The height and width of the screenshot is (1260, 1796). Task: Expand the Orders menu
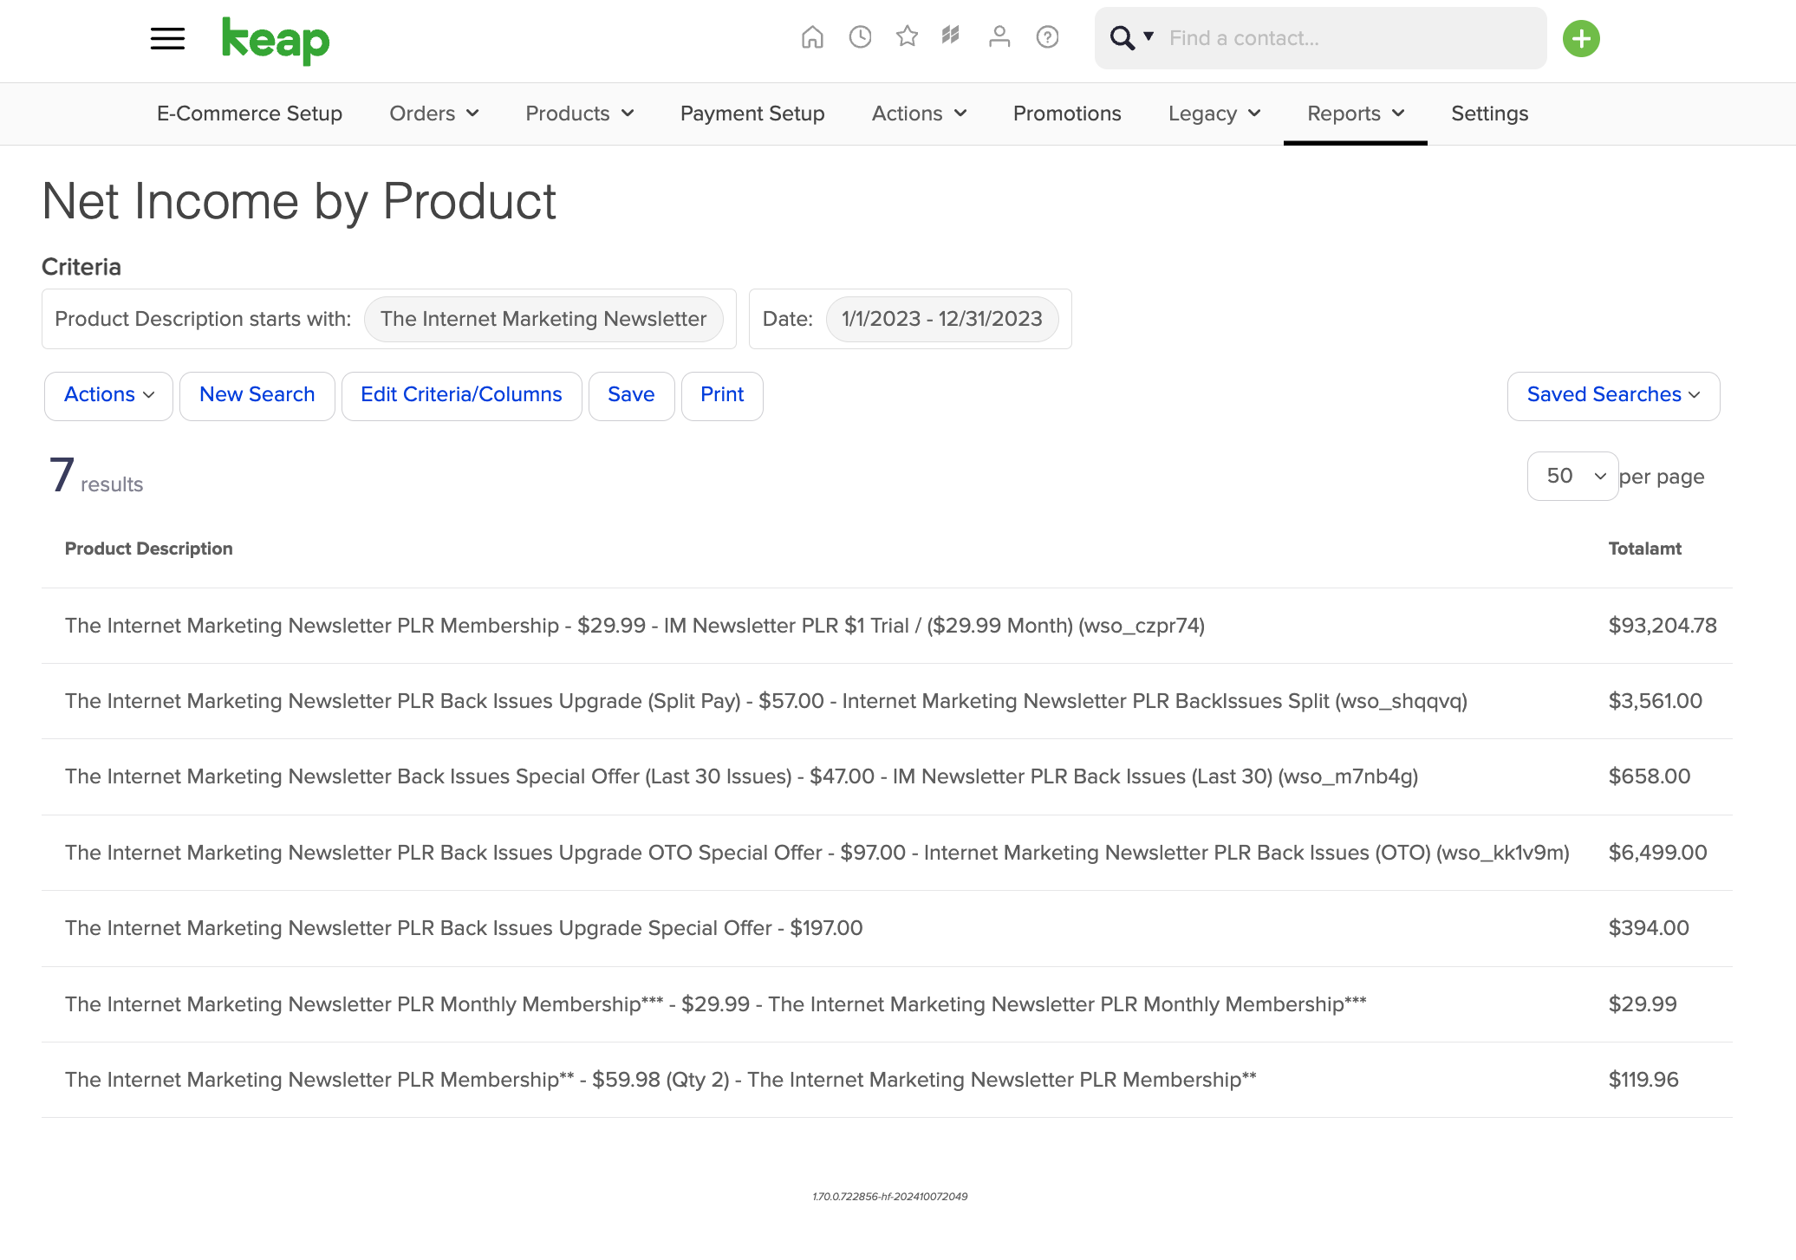pos(434,114)
